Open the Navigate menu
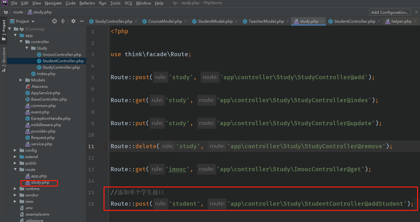The height and width of the screenshot is (222, 420). 53,3
